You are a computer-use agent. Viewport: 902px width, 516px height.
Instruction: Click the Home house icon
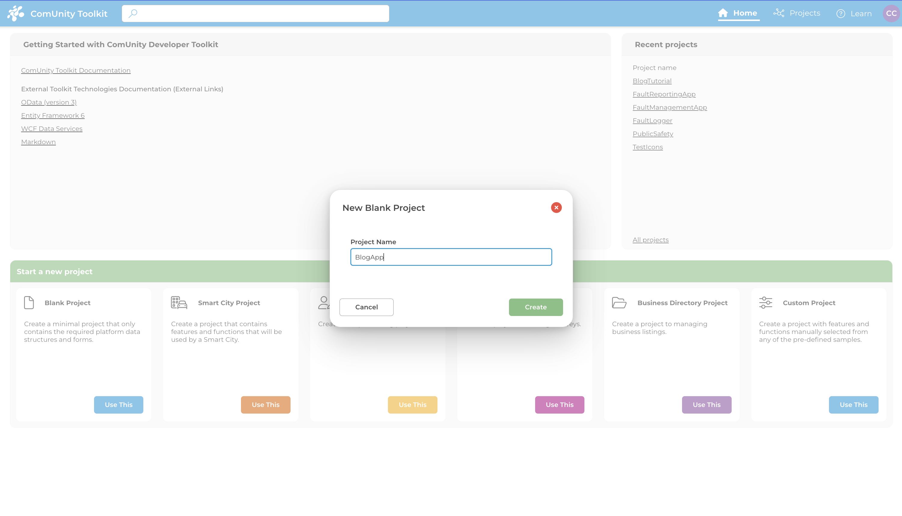(723, 13)
